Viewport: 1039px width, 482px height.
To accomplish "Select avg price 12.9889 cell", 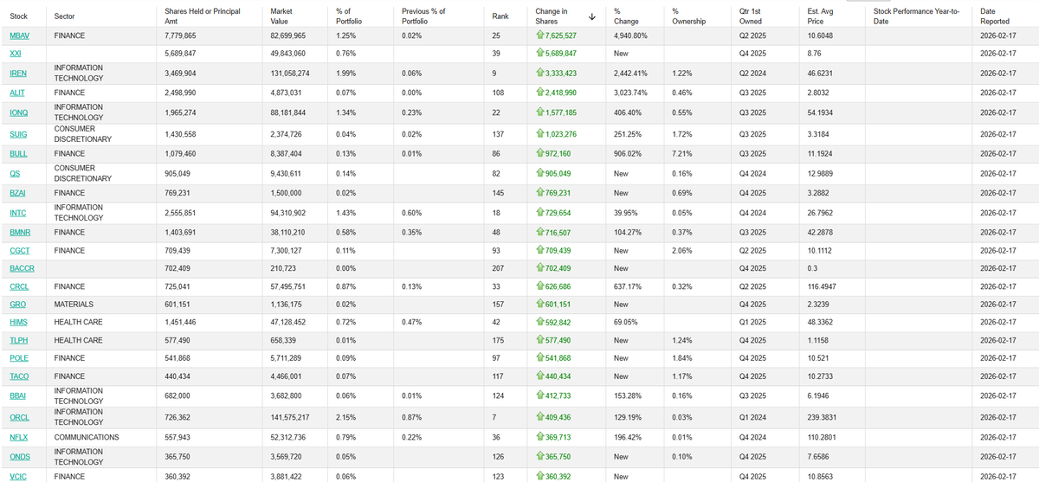I will coord(822,173).
